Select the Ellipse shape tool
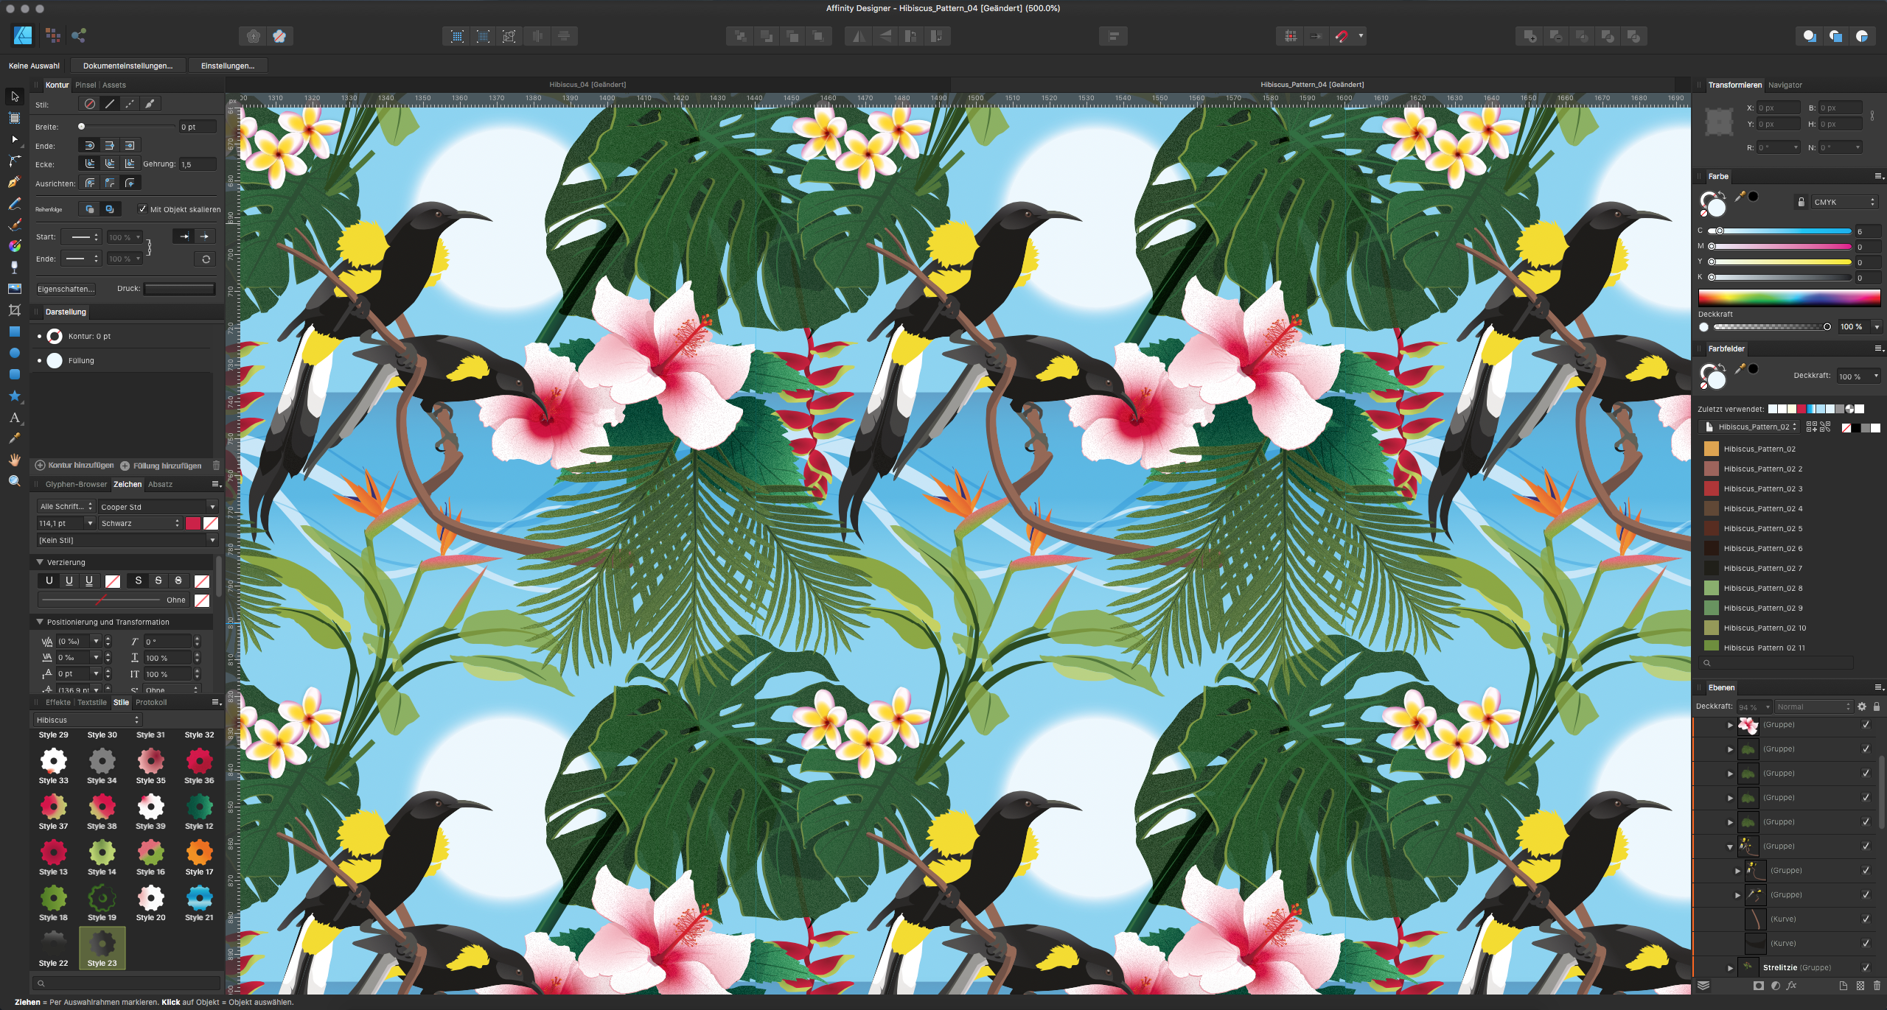 click(14, 353)
